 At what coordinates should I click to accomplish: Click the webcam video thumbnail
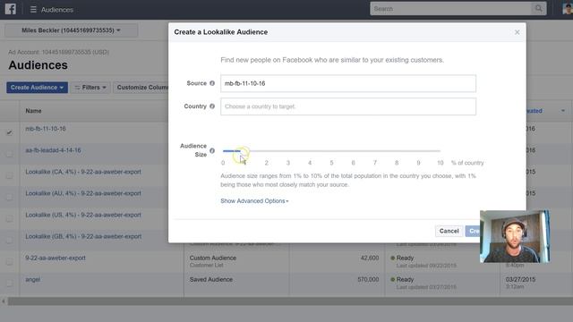515,236
